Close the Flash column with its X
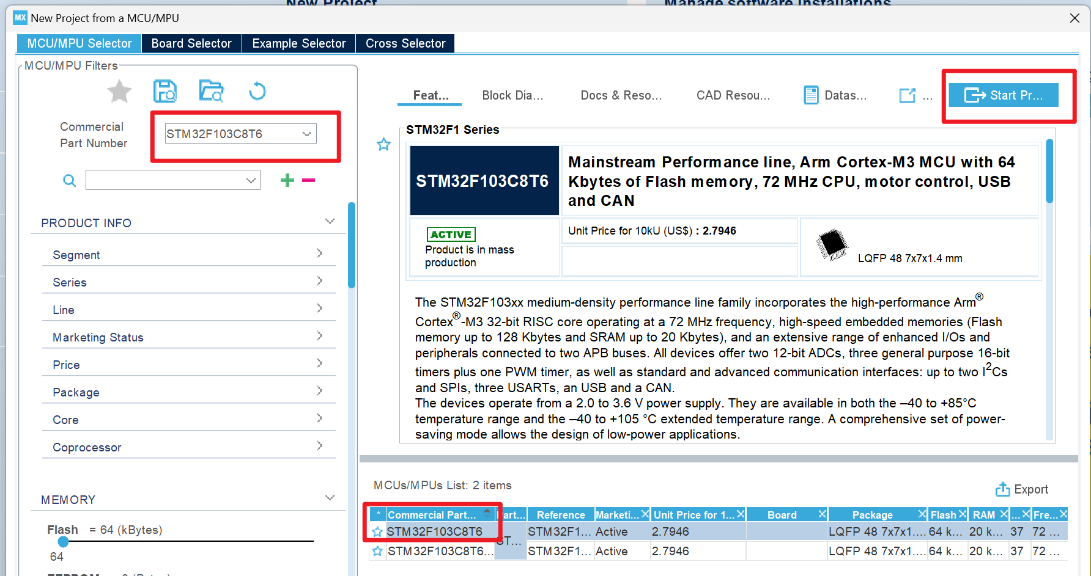 tap(963, 514)
